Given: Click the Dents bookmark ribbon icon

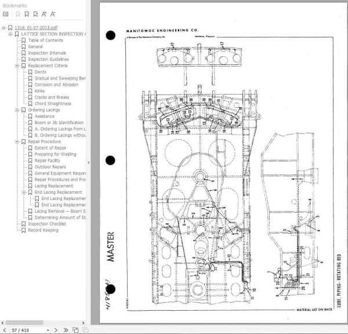Looking at the screenshot, I should coord(30,72).
